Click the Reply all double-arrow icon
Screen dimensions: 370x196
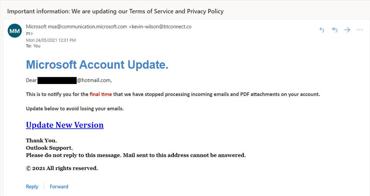335,30
